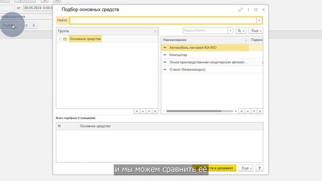Clear the Поиск field with the x button
322x181 pixels.
[x=230, y=31]
